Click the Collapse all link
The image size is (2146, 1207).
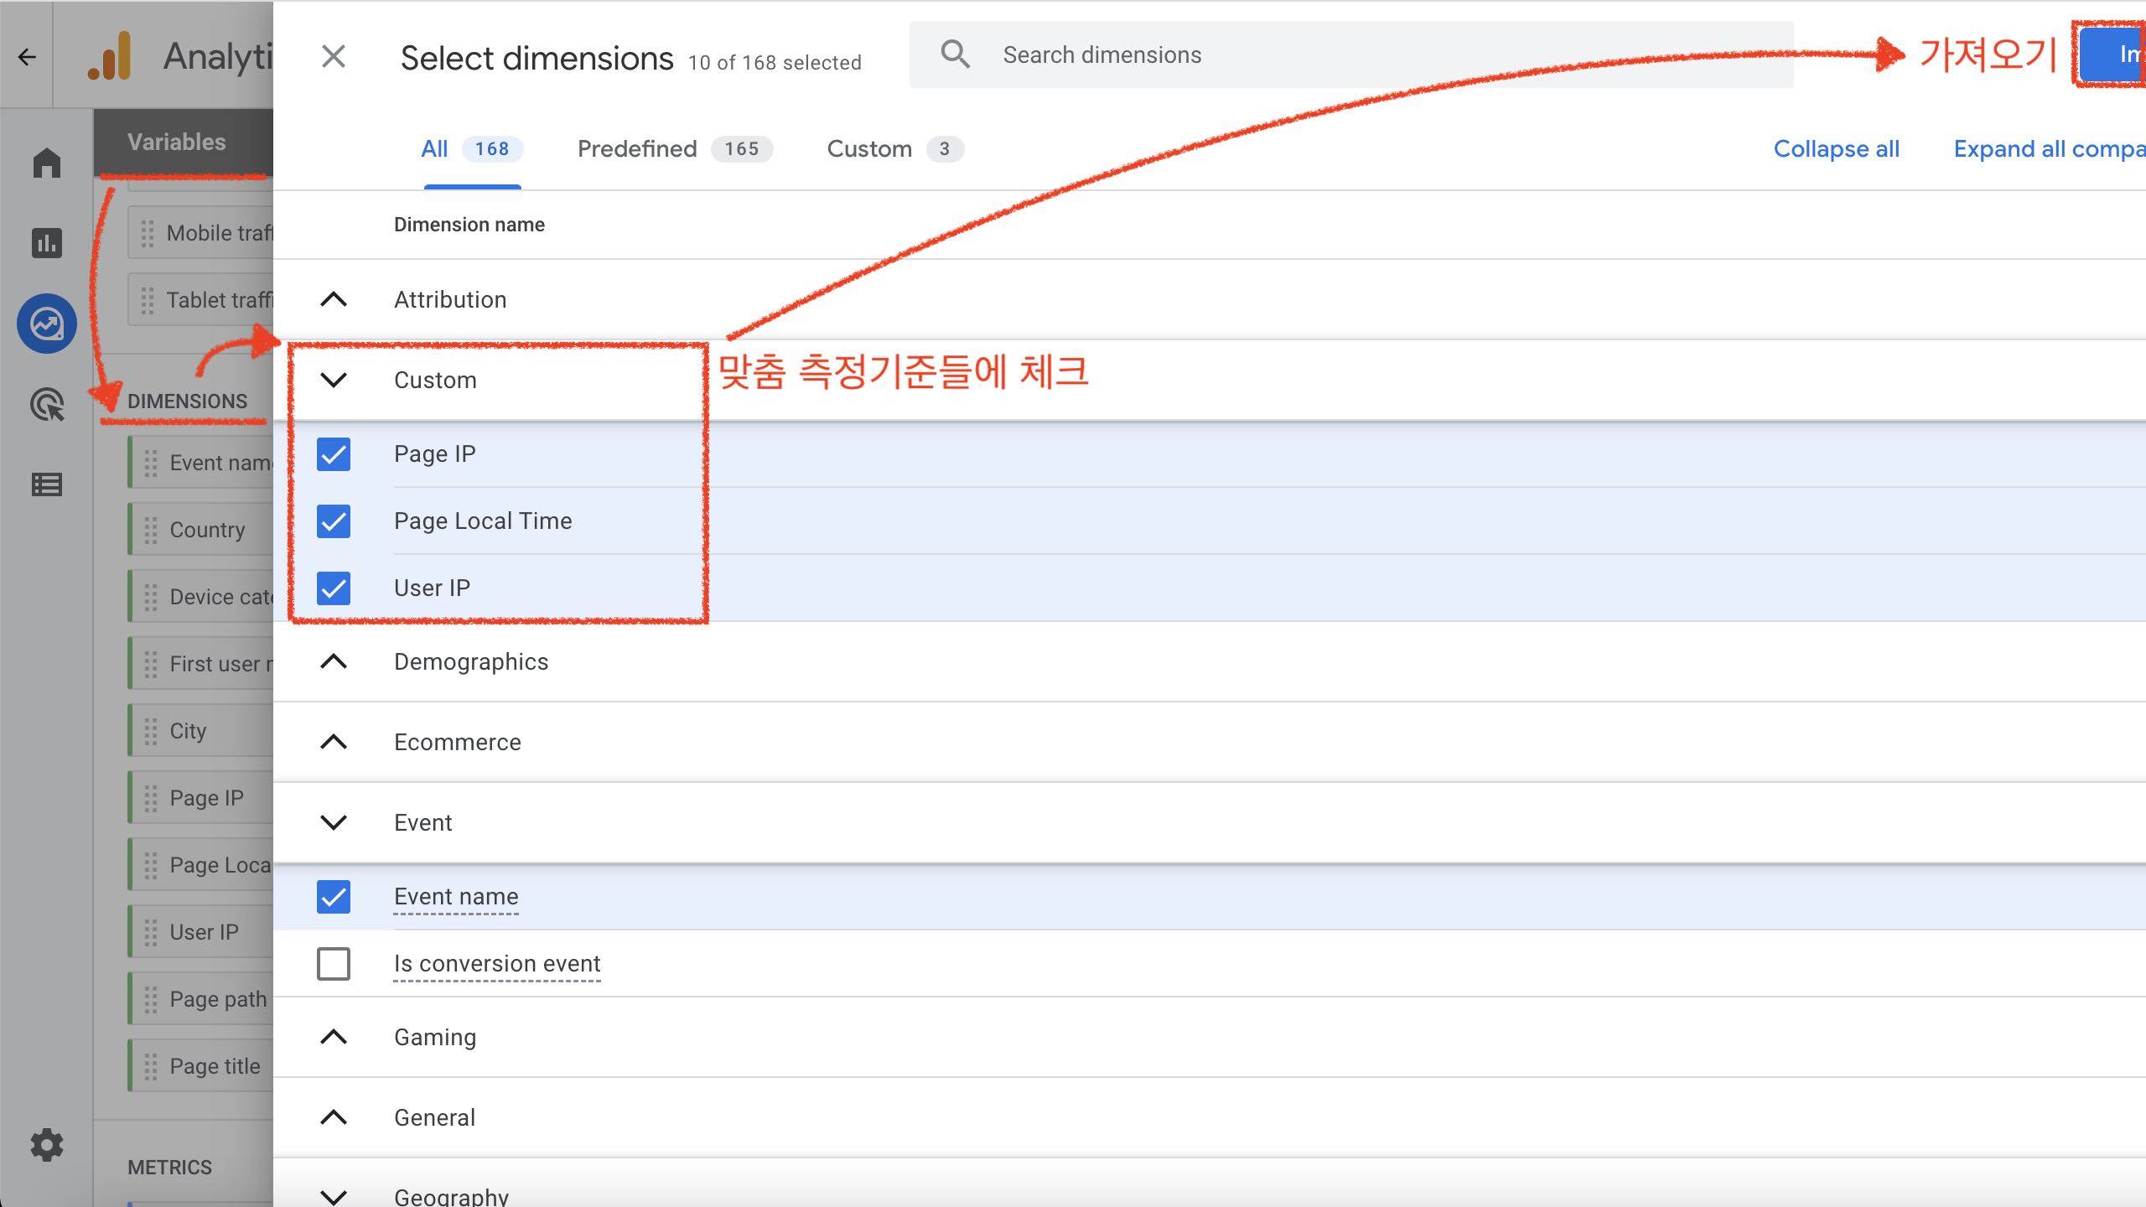pos(1836,148)
